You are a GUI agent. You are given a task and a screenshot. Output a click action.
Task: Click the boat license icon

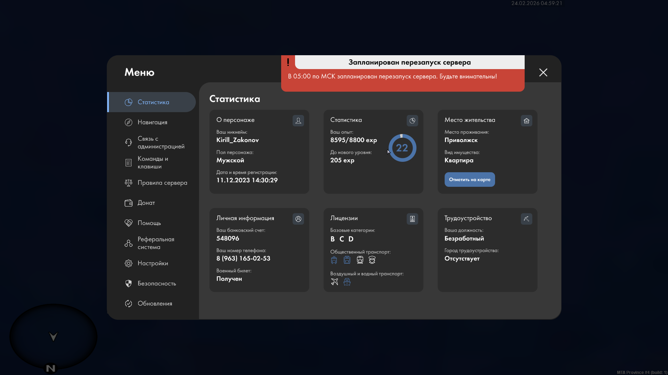[x=347, y=282]
